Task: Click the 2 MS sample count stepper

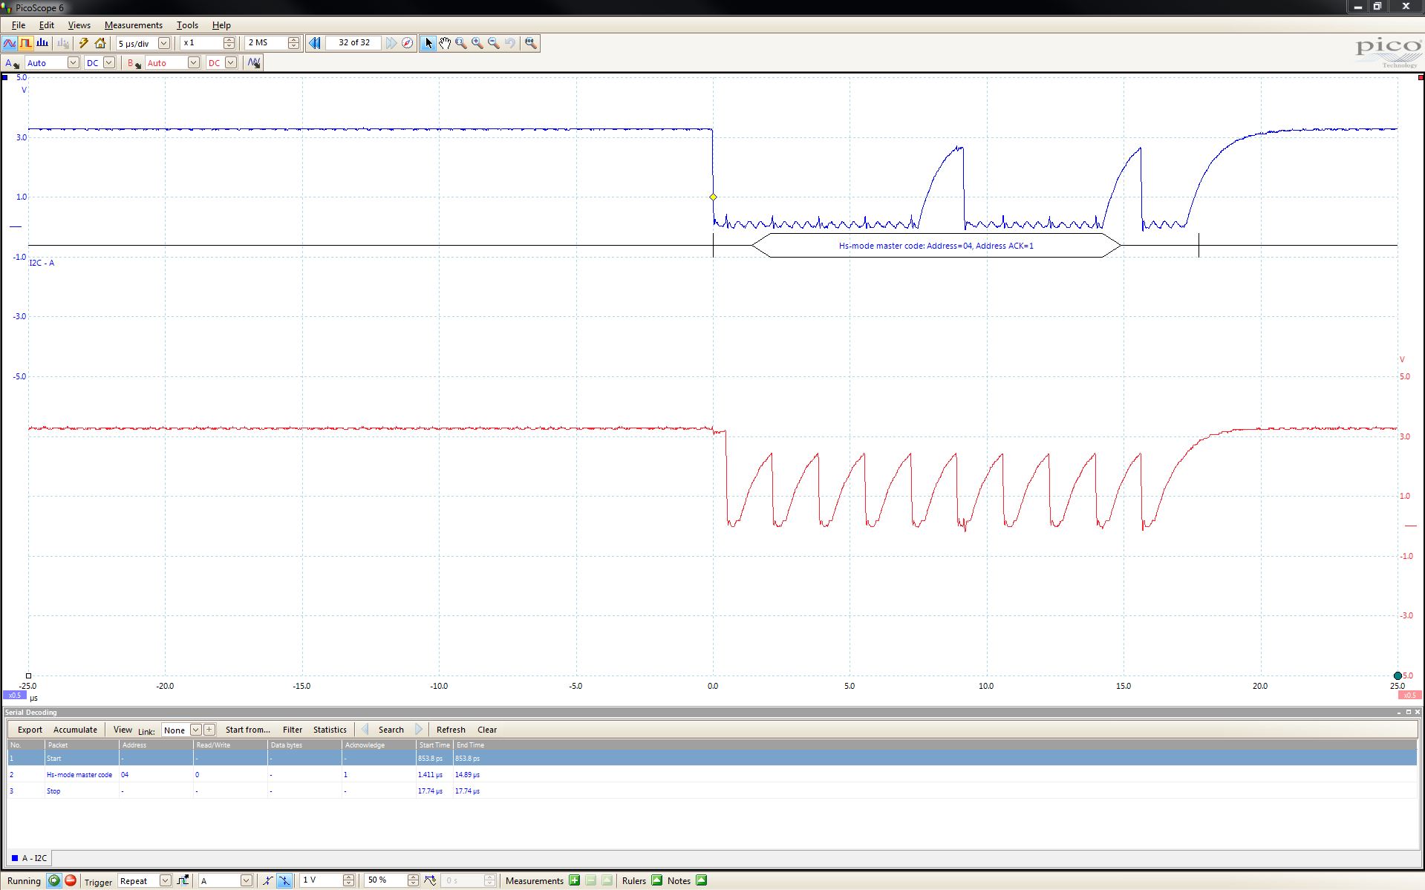Action: 294,43
